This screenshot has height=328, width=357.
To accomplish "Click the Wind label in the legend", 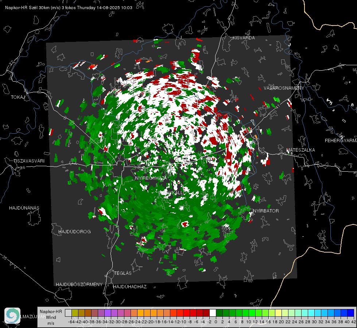I will click(51, 317).
